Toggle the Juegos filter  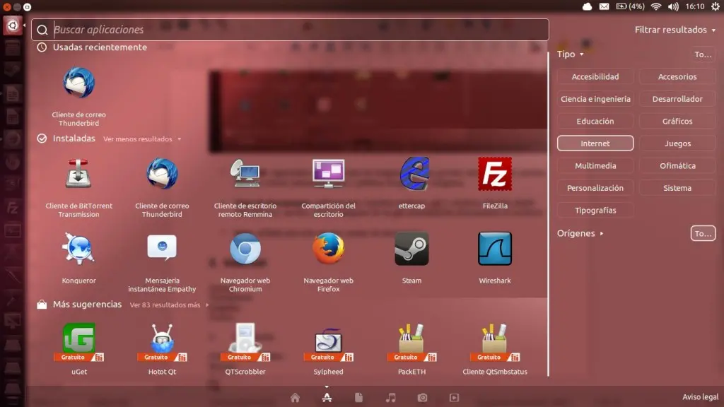click(x=677, y=143)
